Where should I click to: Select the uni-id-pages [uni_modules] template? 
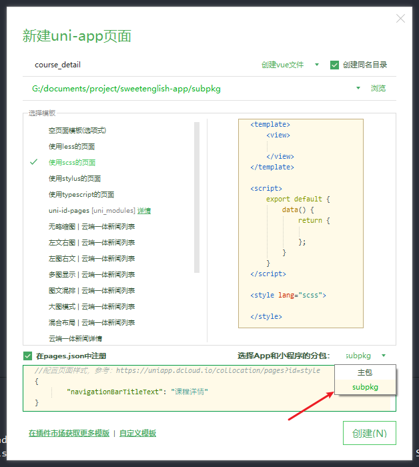91,211
